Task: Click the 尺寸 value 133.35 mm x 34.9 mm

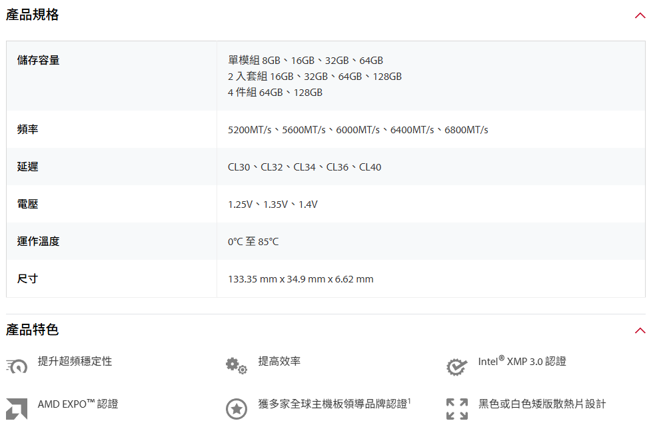Action: pos(301,279)
